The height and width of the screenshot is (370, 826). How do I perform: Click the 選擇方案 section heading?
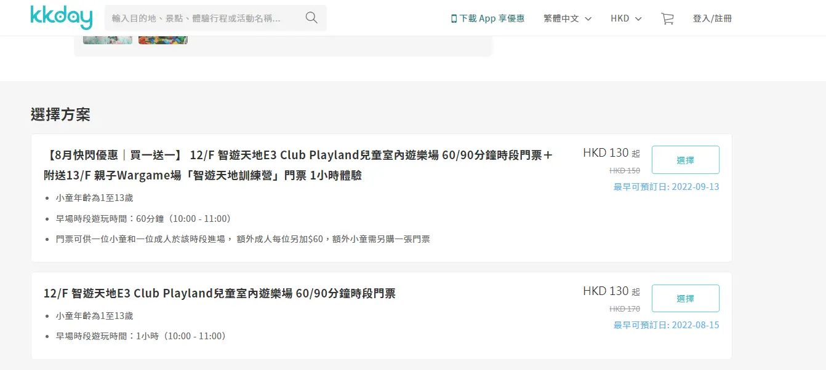60,114
